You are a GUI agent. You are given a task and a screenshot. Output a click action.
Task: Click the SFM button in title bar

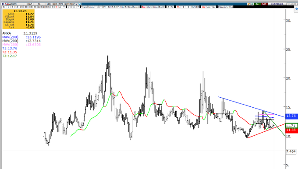pos(67,4)
